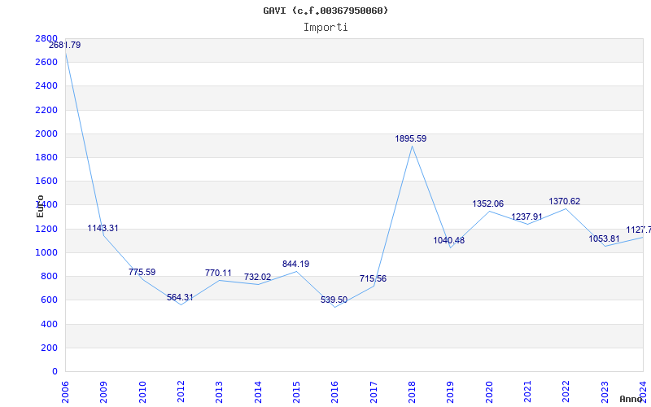Image resolution: width=651 pixels, height=407 pixels.
Task: Click y-axis tick 400
Action: click(50, 324)
